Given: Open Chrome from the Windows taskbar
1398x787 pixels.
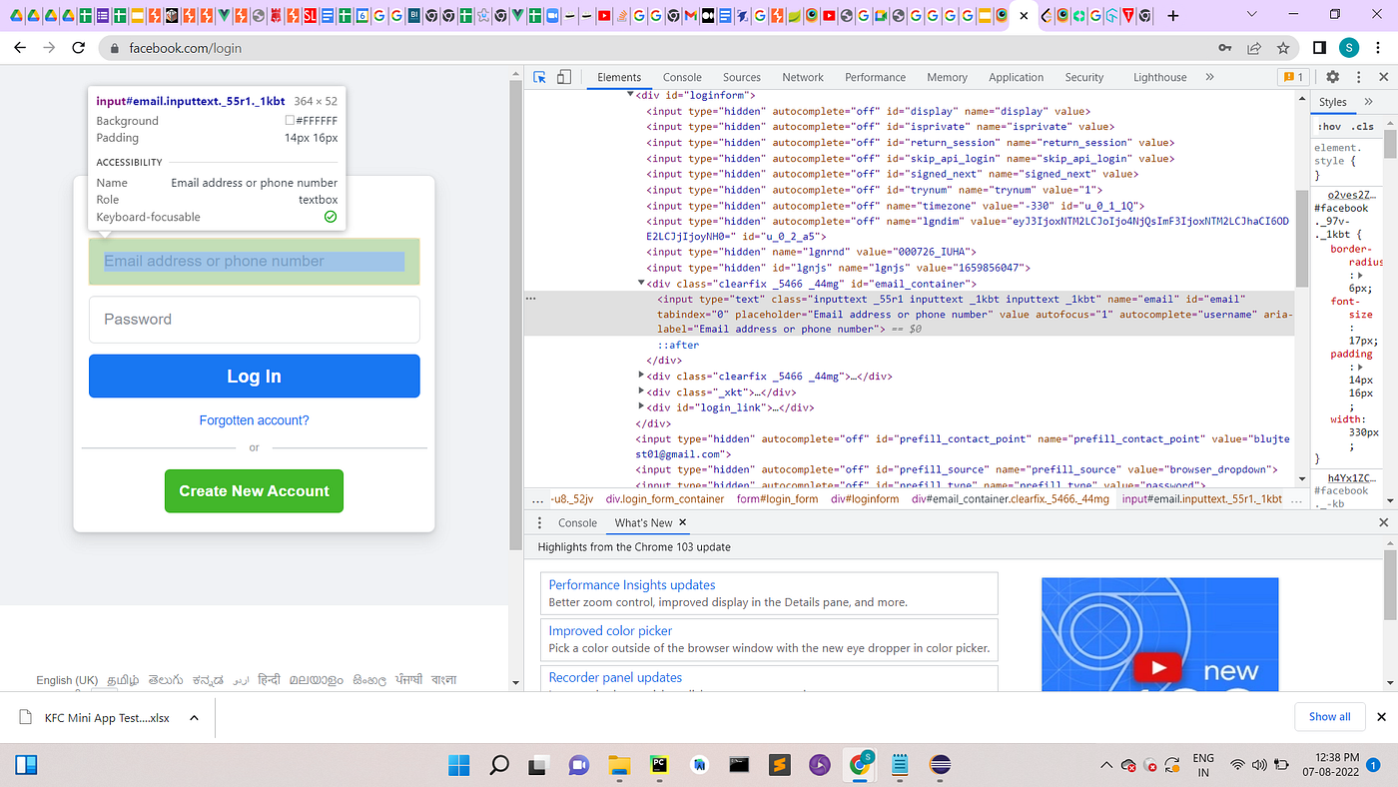Looking at the screenshot, I should coord(860,764).
